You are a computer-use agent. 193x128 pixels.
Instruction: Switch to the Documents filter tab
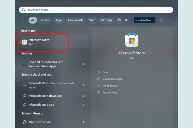tap(76, 20)
